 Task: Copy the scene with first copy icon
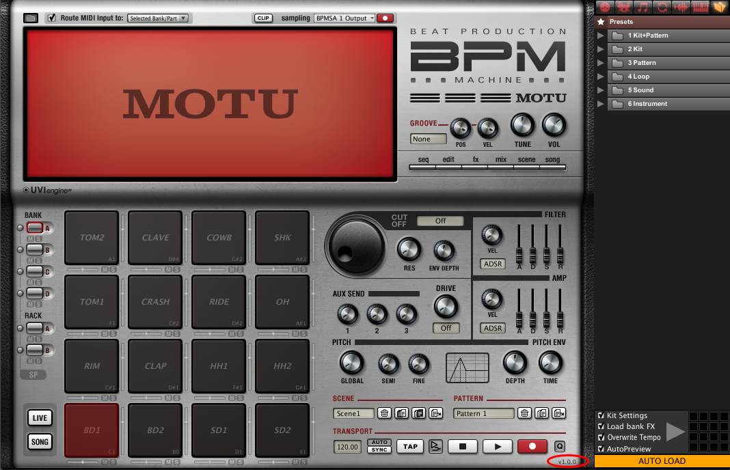pyautogui.click(x=401, y=413)
